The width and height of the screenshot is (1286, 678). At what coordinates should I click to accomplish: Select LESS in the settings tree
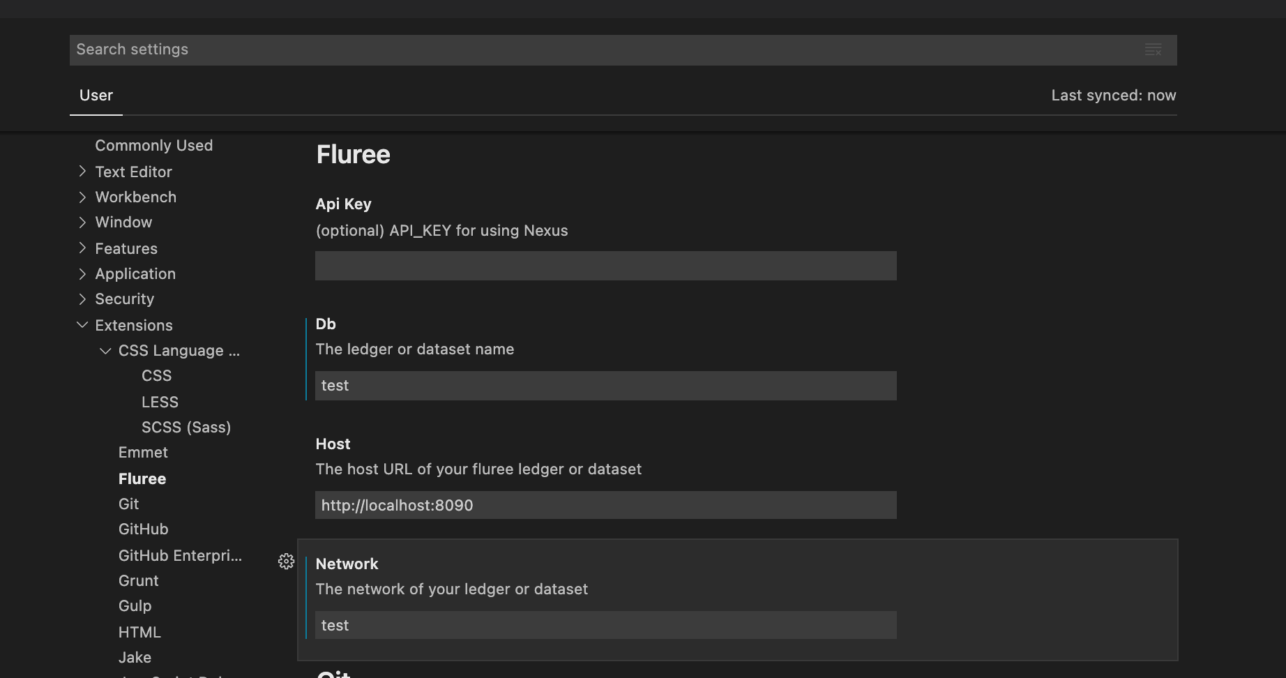click(160, 402)
